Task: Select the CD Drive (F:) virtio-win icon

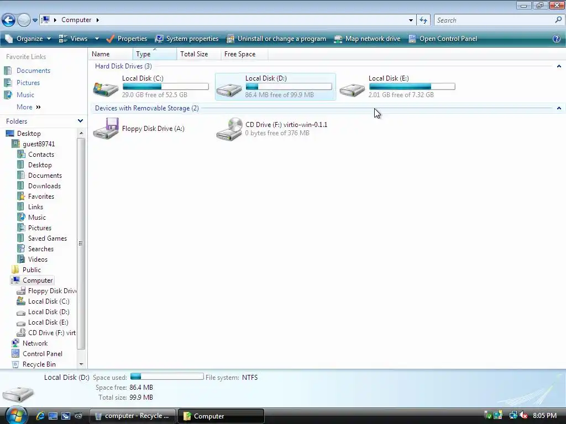Action: pos(229,129)
